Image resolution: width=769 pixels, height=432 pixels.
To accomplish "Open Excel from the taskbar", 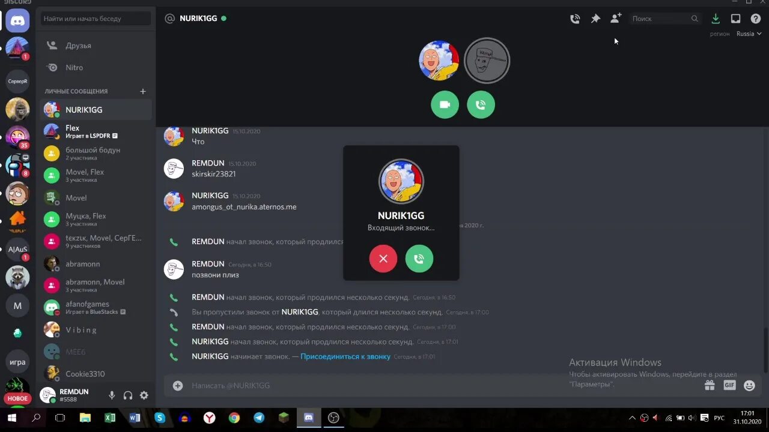I will click(110, 418).
